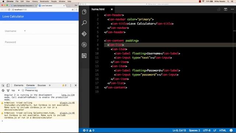The height and width of the screenshot is (133, 236).
Task: Open the Extensions icon in activity bar
Action: click(84, 56)
